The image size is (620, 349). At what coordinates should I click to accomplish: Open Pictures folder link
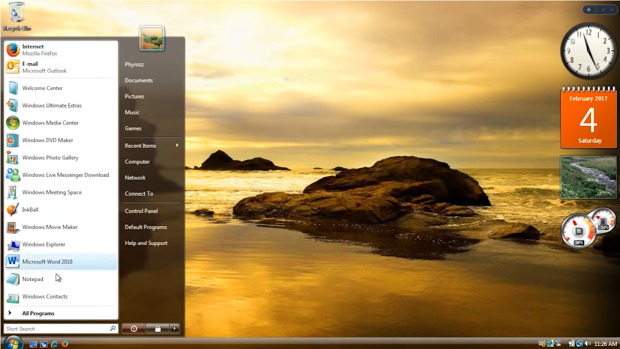134,96
